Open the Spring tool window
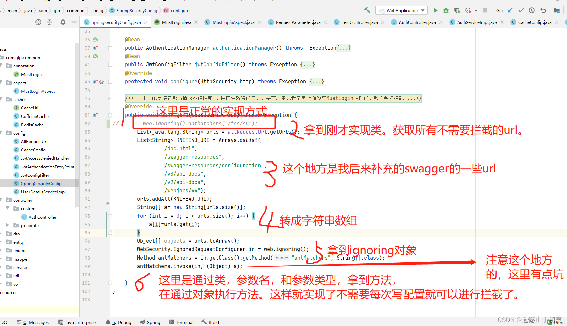 [150, 322]
